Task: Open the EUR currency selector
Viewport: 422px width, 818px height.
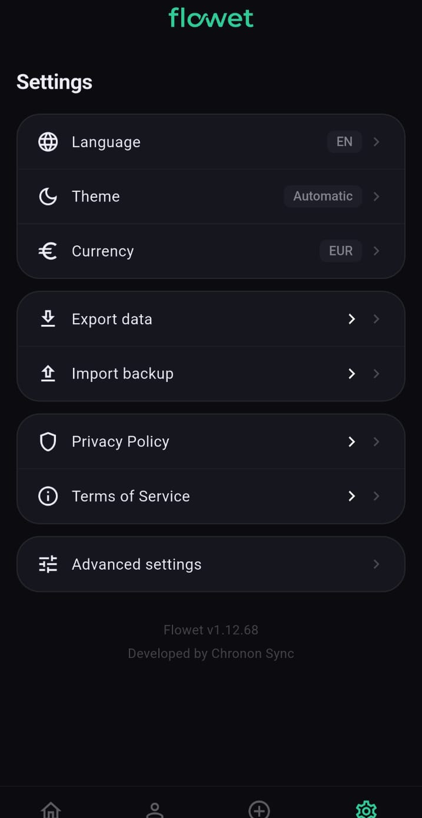Action: (341, 251)
